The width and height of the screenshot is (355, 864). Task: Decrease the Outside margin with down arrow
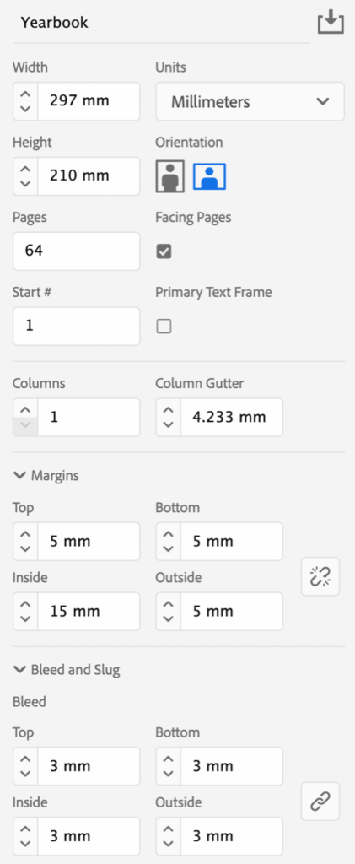point(169,618)
